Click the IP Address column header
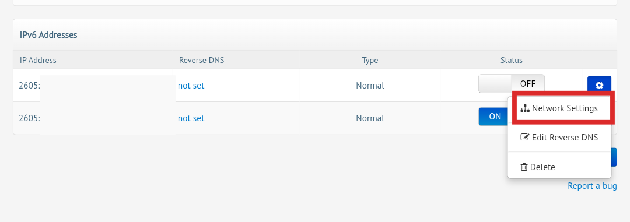630x222 pixels. pos(38,60)
